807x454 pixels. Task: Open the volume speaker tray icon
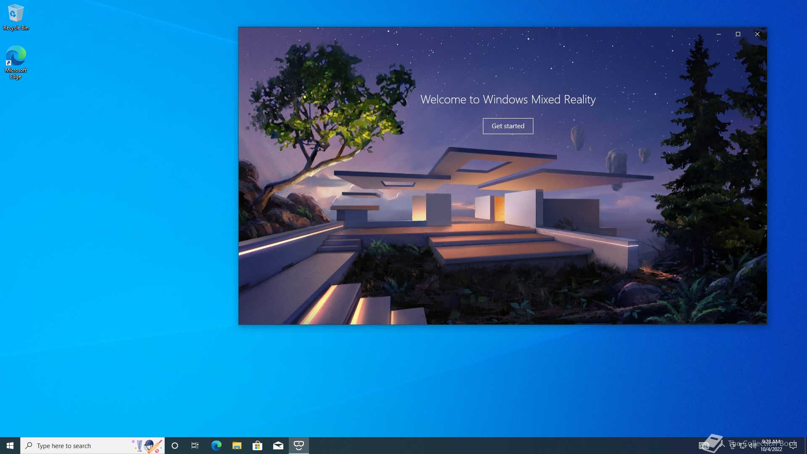[753, 446]
